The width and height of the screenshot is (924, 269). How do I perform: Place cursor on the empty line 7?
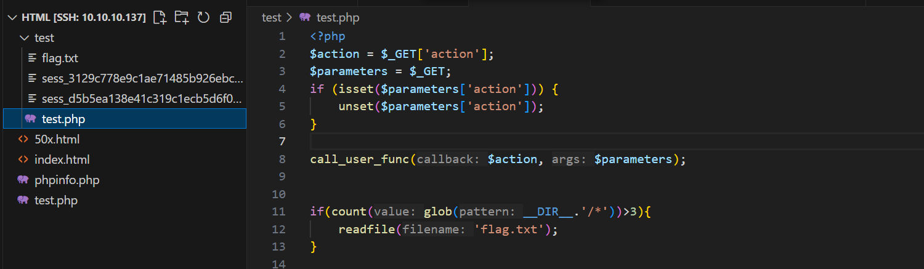click(616, 142)
